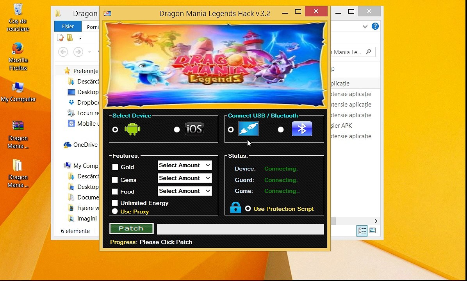Viewport: 467px width, 281px height.
Task: Enable the Unlimited Energy checkbox
Action: 115,203
